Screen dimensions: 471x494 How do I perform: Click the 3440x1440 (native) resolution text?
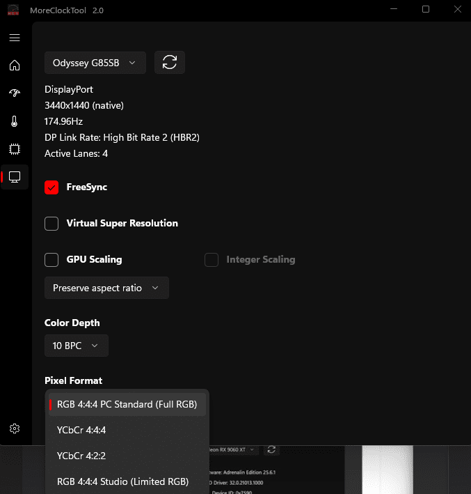coord(84,105)
